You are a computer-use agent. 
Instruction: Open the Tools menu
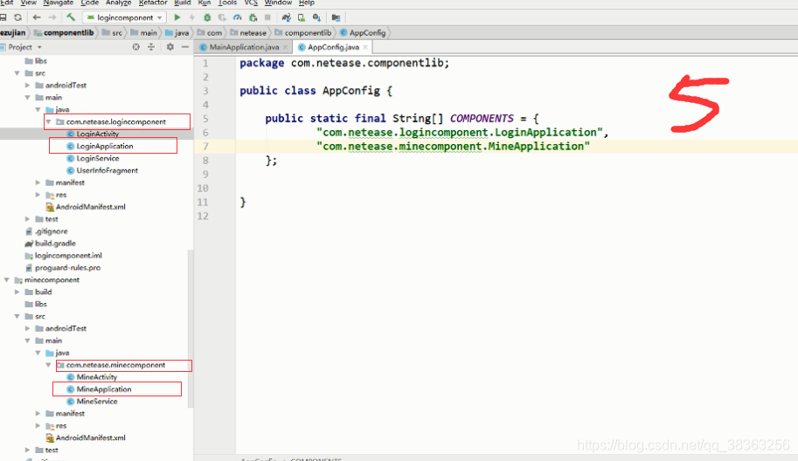click(x=227, y=3)
